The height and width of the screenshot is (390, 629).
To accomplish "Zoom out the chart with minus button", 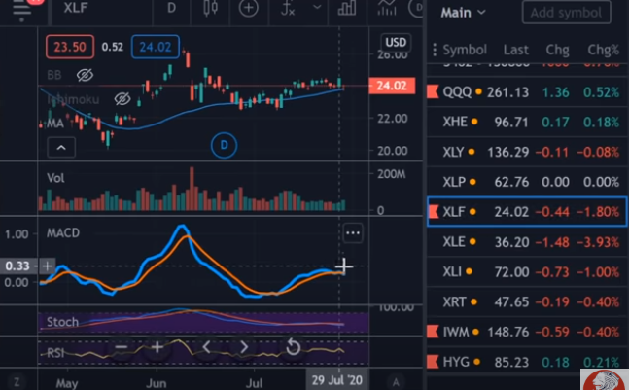I will (122, 347).
